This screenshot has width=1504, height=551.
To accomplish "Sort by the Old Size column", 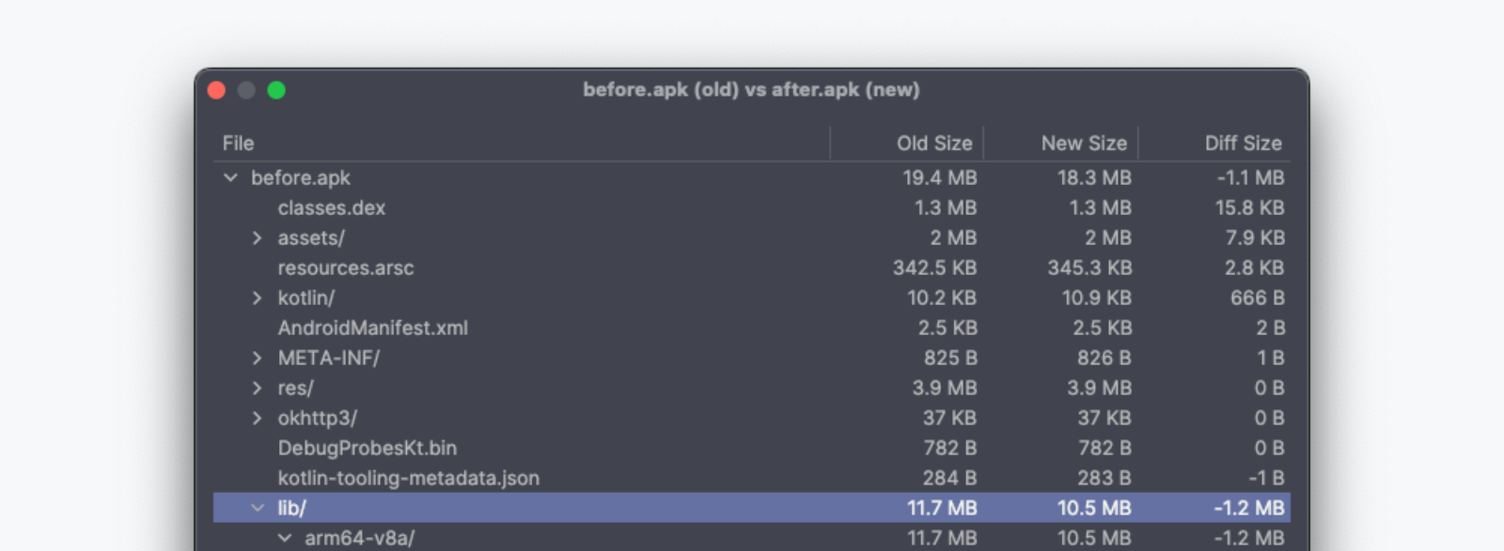I will point(933,143).
